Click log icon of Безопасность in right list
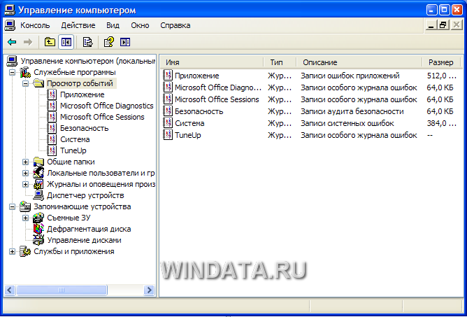 168,111
